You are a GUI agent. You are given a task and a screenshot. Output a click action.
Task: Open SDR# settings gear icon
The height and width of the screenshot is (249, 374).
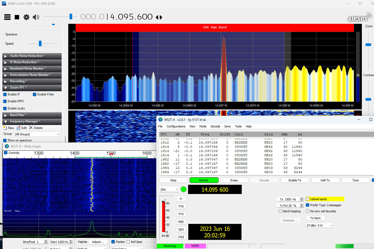point(26,17)
